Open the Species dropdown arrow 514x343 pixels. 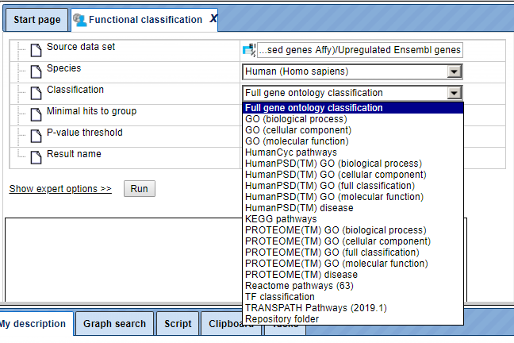pyautogui.click(x=455, y=71)
